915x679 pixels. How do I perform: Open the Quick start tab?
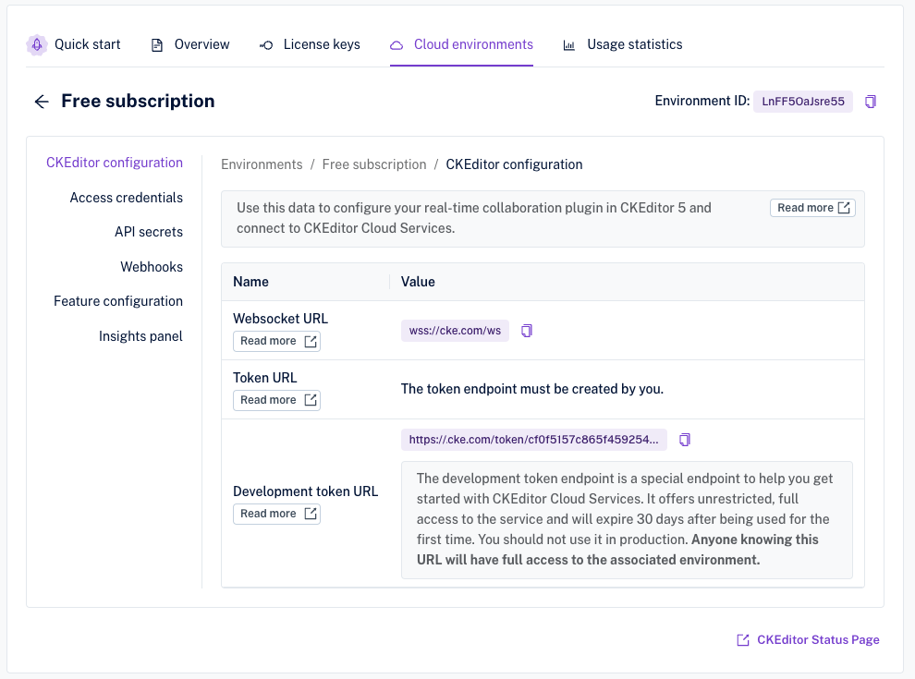[74, 44]
